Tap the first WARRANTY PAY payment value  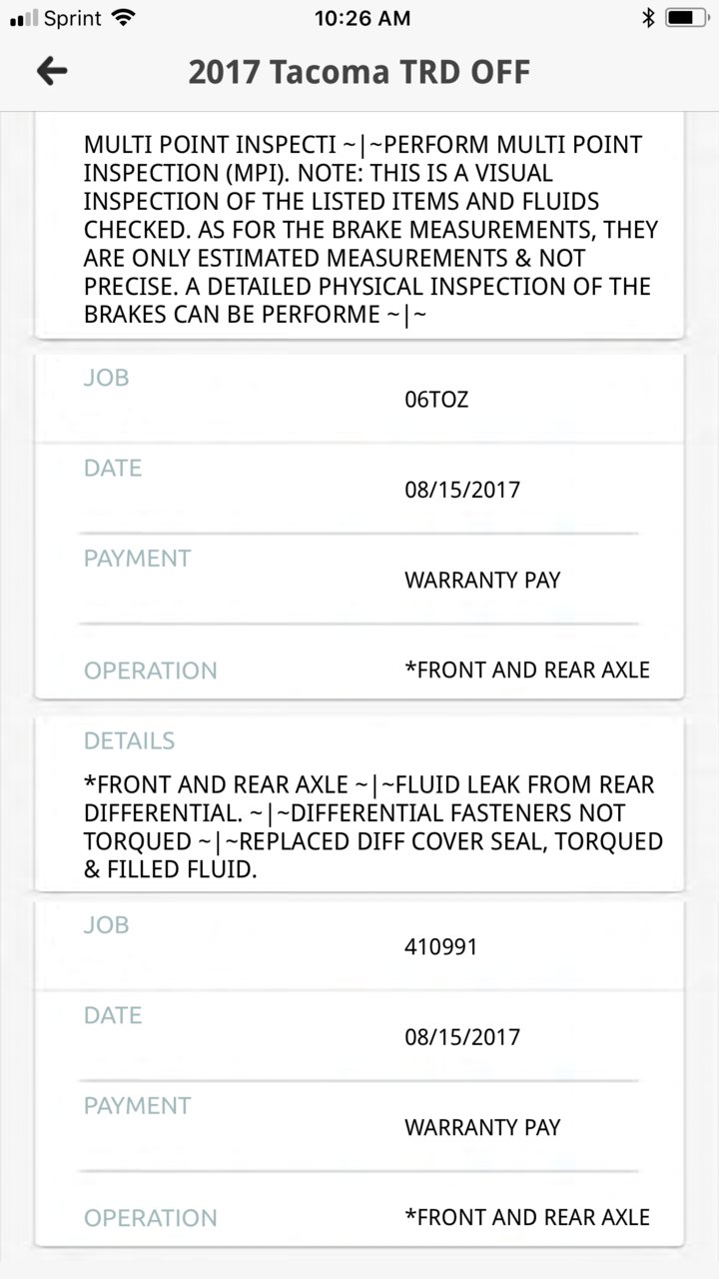[x=482, y=581]
